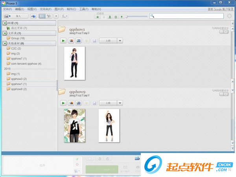236x177 pixels.
Task: Create photo collage for qqshow1 folder
Action: point(71,41)
